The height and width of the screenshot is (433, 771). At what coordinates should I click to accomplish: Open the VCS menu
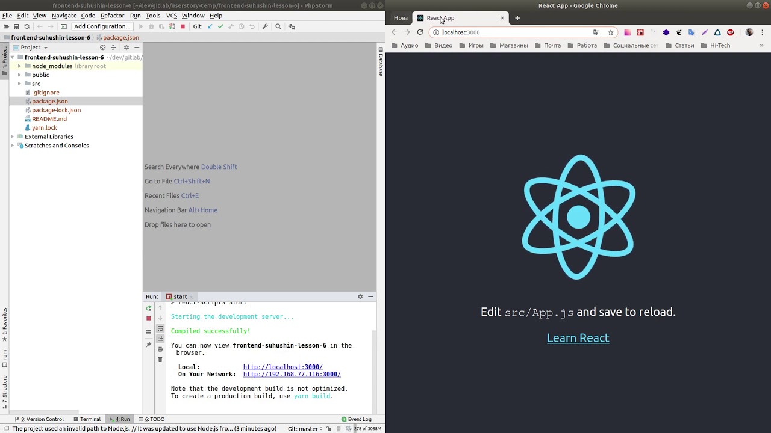(x=171, y=16)
